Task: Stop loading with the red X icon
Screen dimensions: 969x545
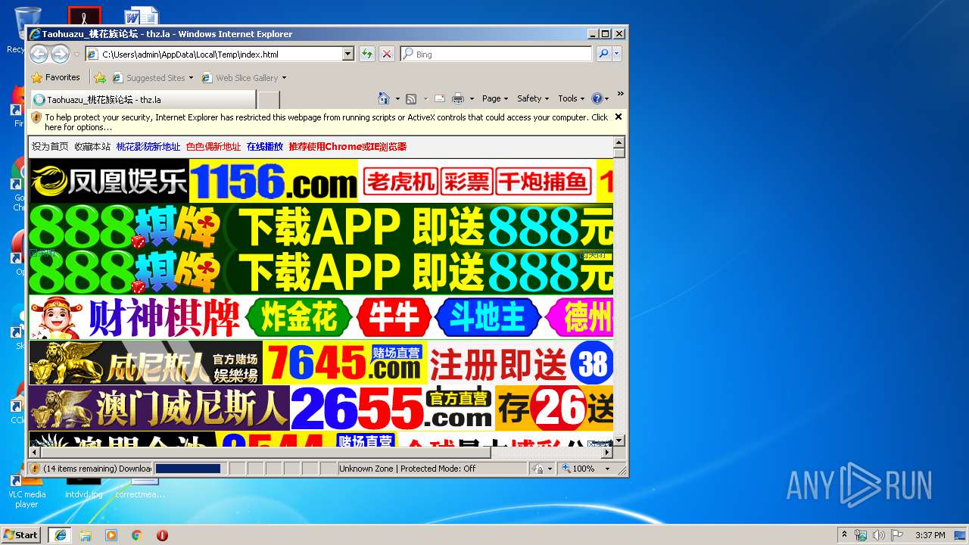Action: point(387,54)
